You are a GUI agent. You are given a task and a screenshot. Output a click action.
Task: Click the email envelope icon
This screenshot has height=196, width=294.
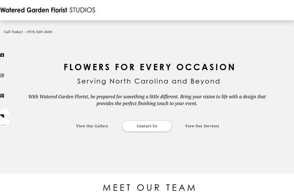click(3, 116)
